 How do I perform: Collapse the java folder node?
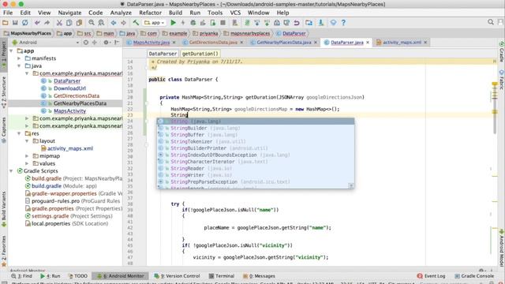click(19, 65)
